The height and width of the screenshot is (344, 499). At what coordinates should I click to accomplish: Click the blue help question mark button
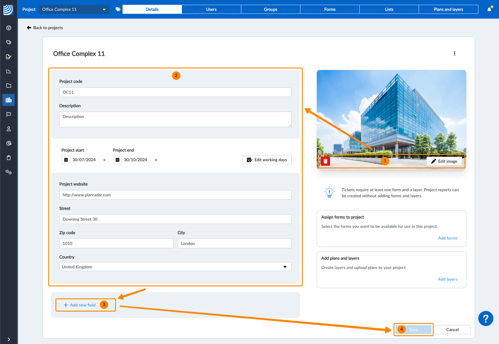tap(486, 318)
